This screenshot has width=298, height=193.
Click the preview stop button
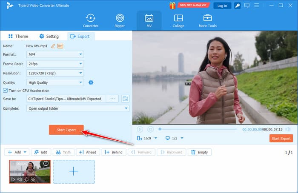tap(150, 129)
